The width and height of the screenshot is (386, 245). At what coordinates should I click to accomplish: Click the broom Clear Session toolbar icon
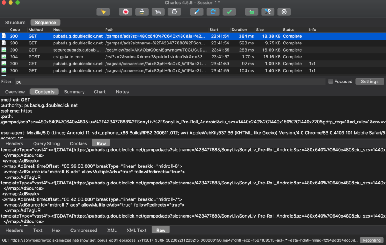[103, 12]
